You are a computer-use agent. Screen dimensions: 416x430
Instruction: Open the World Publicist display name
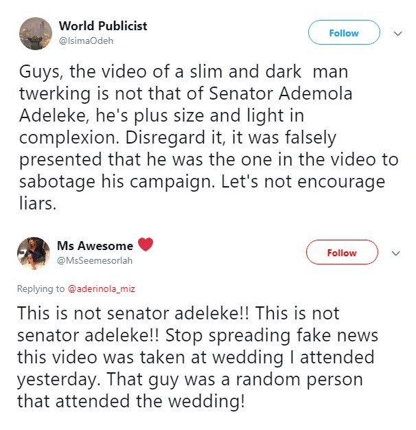click(103, 26)
